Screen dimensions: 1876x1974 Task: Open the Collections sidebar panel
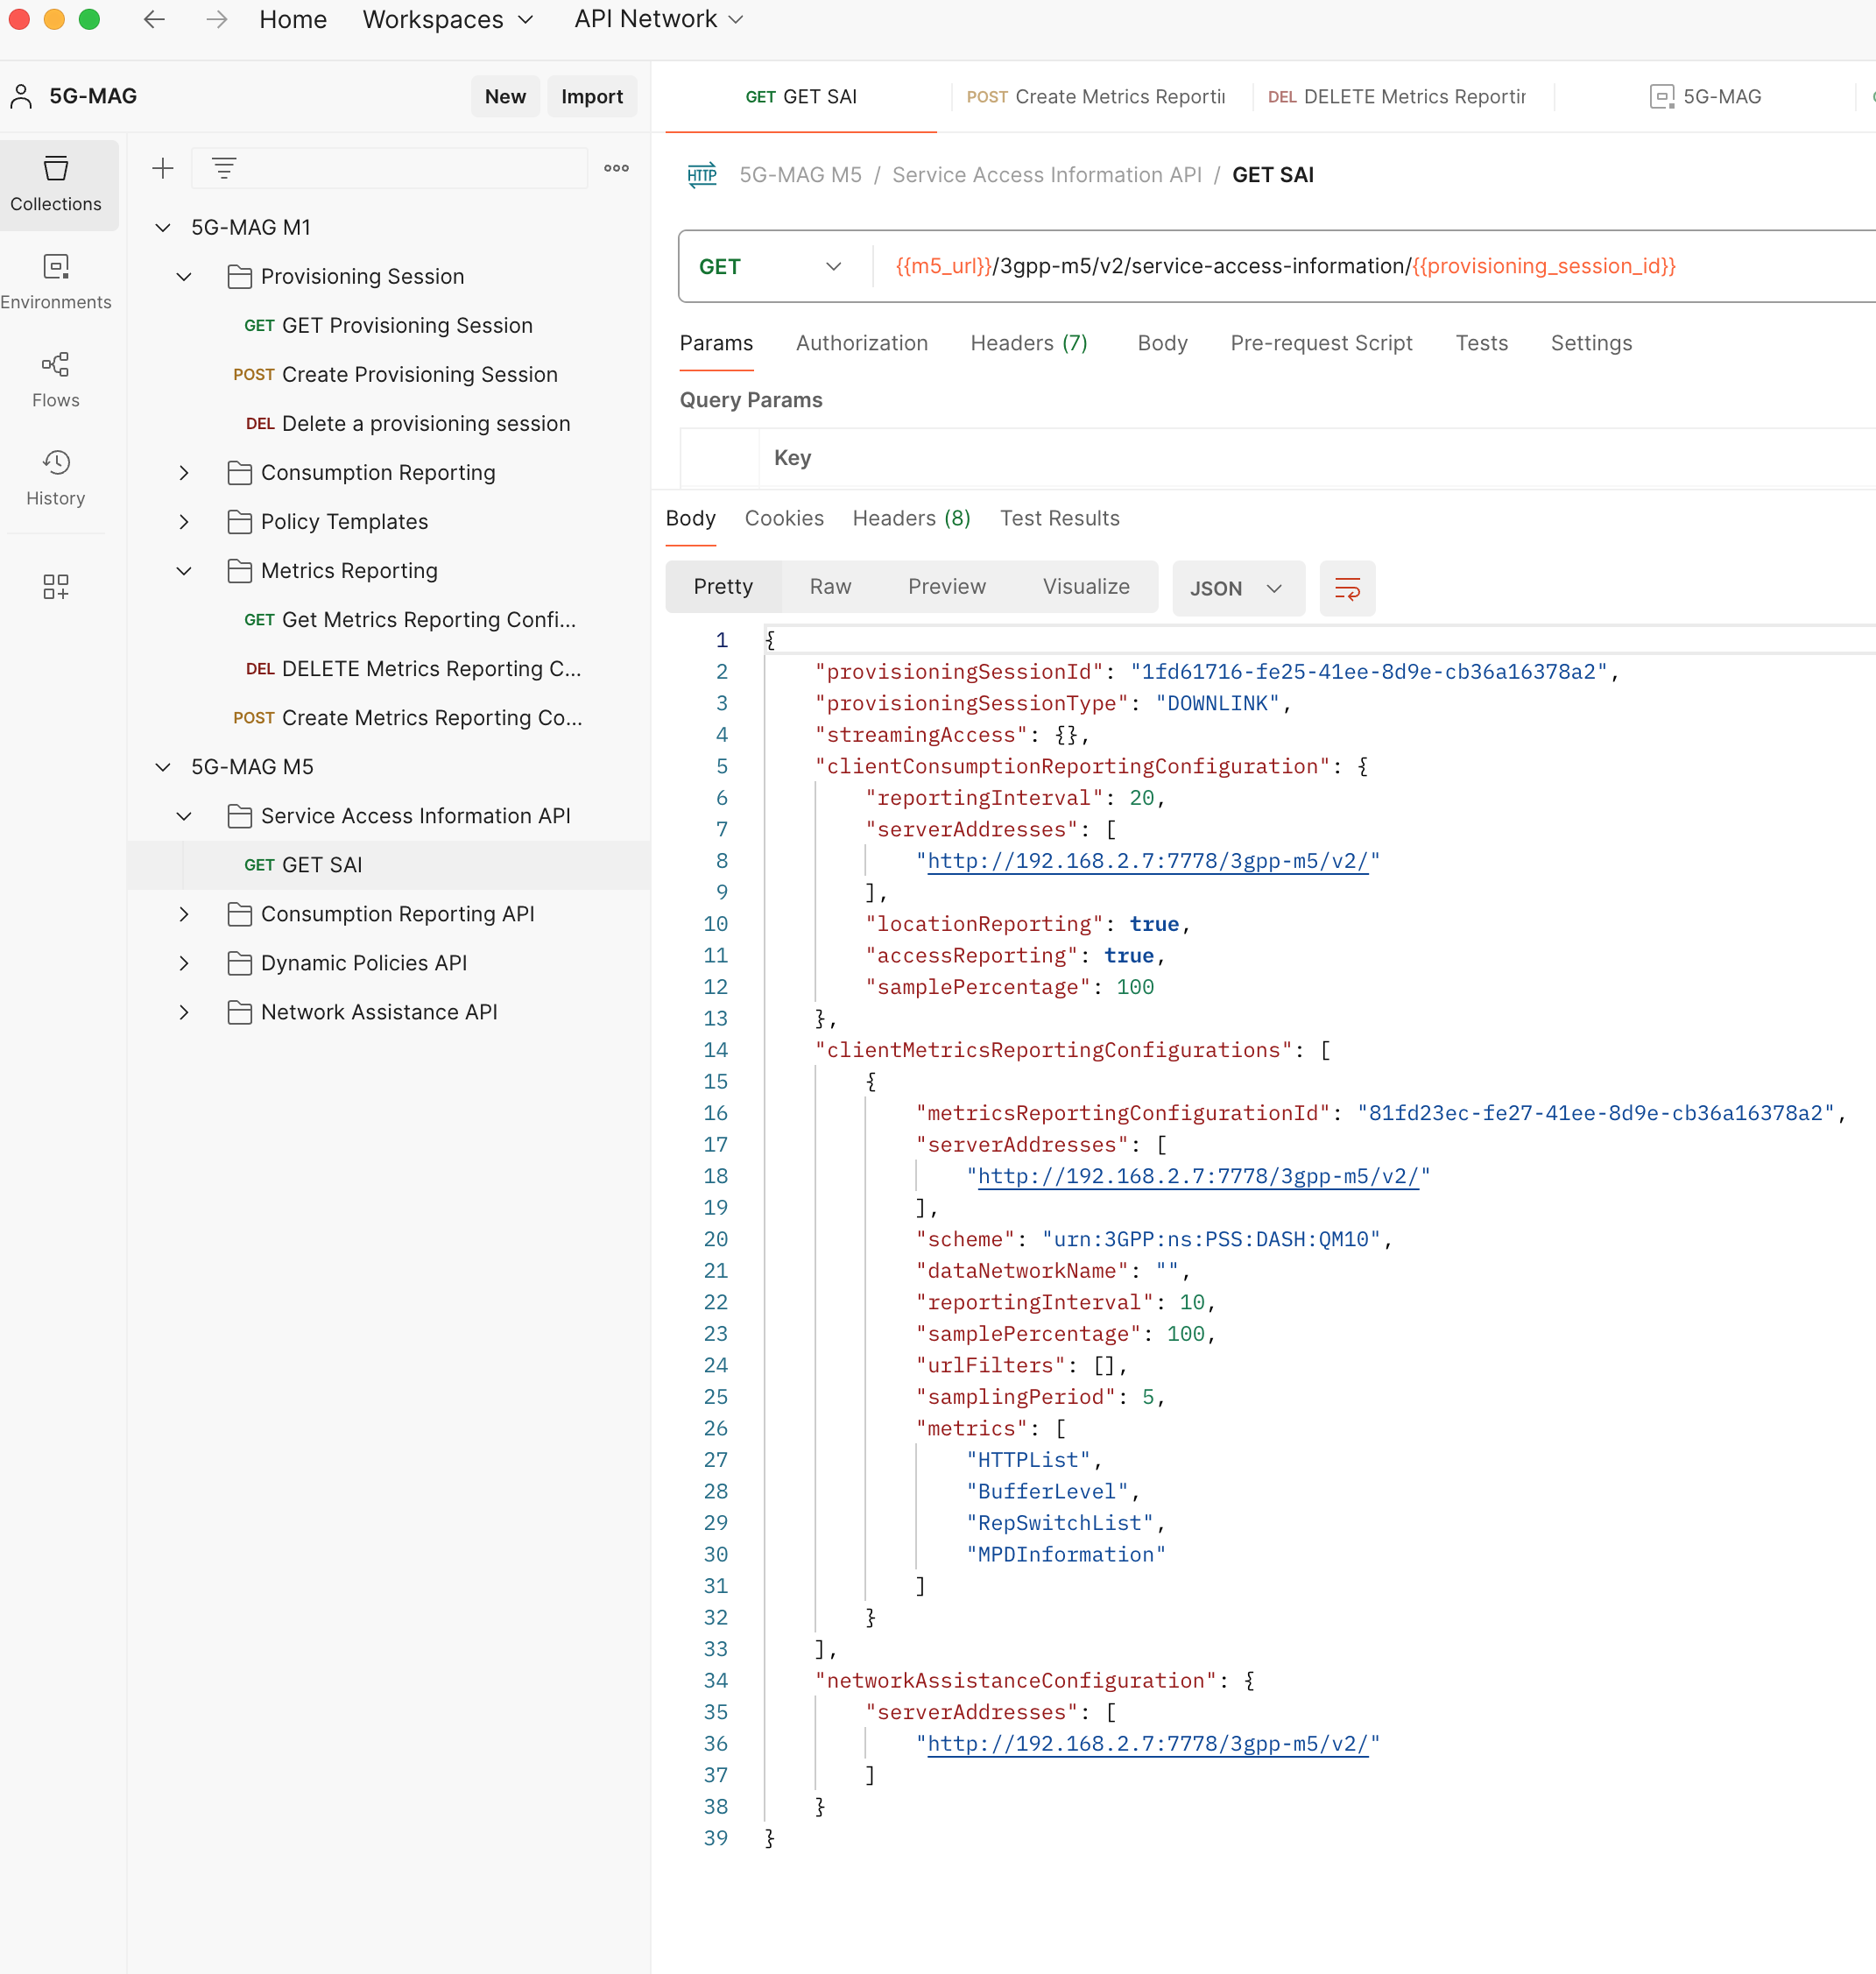pyautogui.click(x=56, y=185)
